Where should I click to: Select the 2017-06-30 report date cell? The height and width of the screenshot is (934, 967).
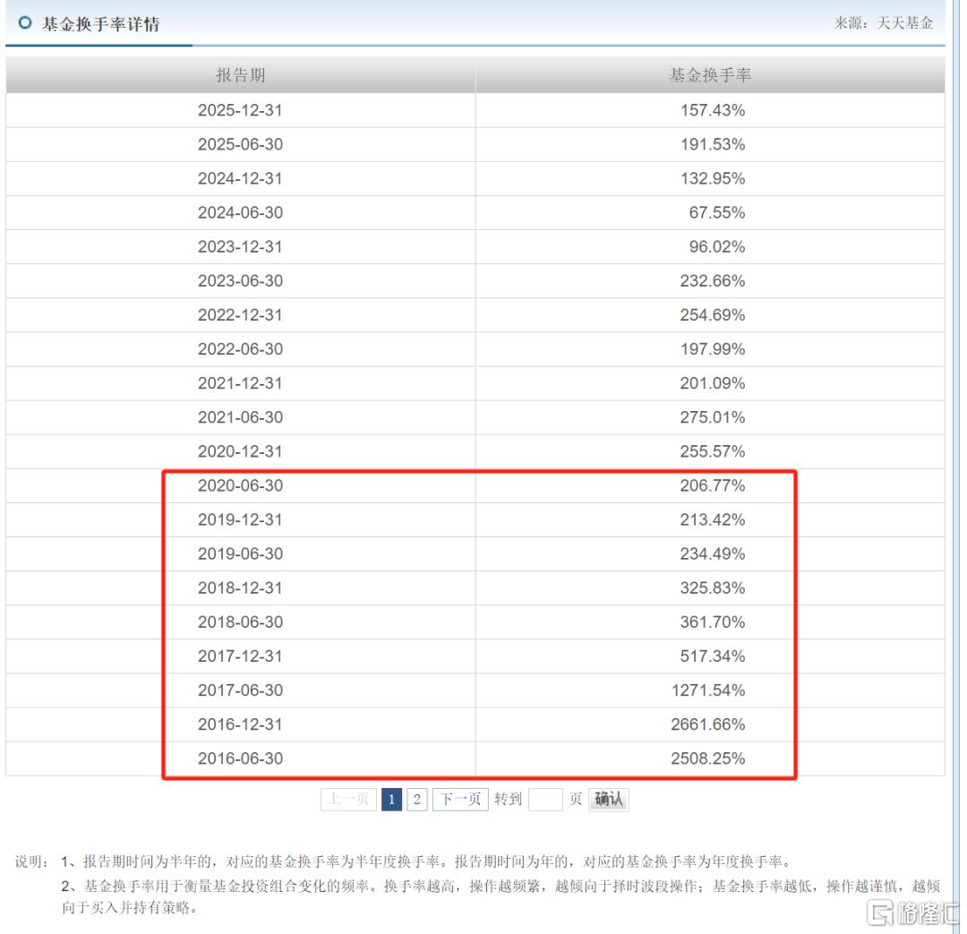point(240,690)
